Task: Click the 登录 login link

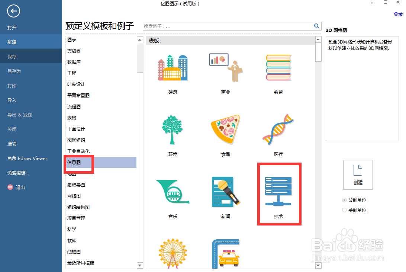Action: pyautogui.click(x=398, y=14)
